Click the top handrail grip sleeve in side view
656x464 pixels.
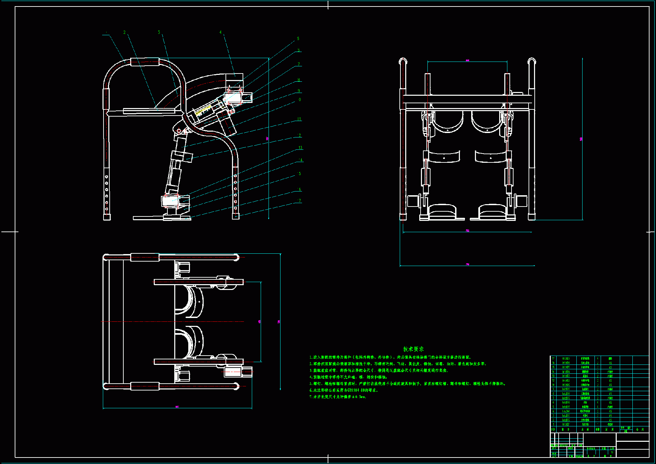point(145,62)
